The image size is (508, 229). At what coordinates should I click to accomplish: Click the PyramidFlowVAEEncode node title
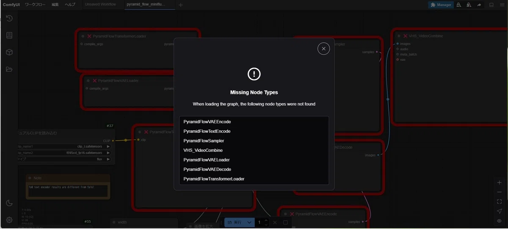pyautogui.click(x=316, y=214)
